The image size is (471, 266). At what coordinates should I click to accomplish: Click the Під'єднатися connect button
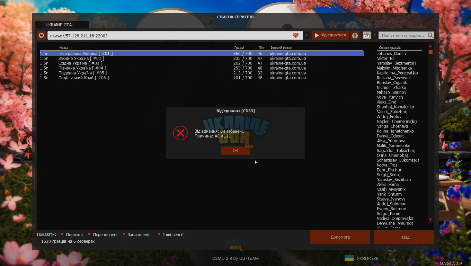(330, 35)
